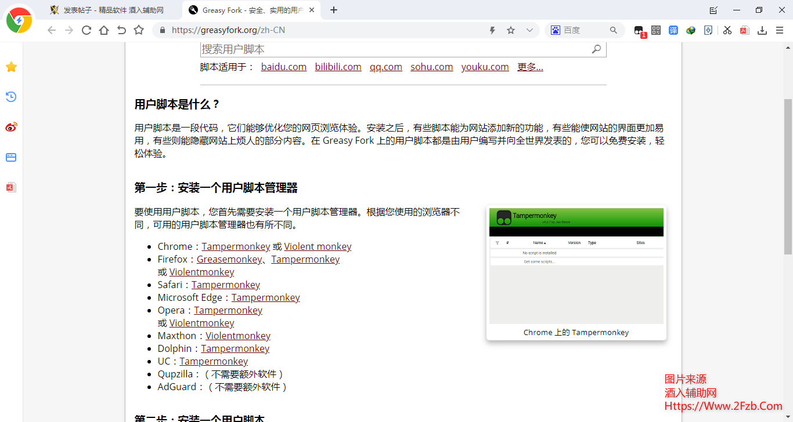Expand the 更多... link for more sites
The image size is (793, 422).
[529, 67]
